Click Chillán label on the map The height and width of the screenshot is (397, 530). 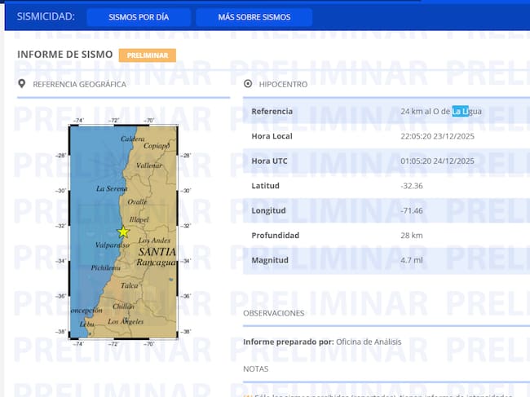point(123,307)
